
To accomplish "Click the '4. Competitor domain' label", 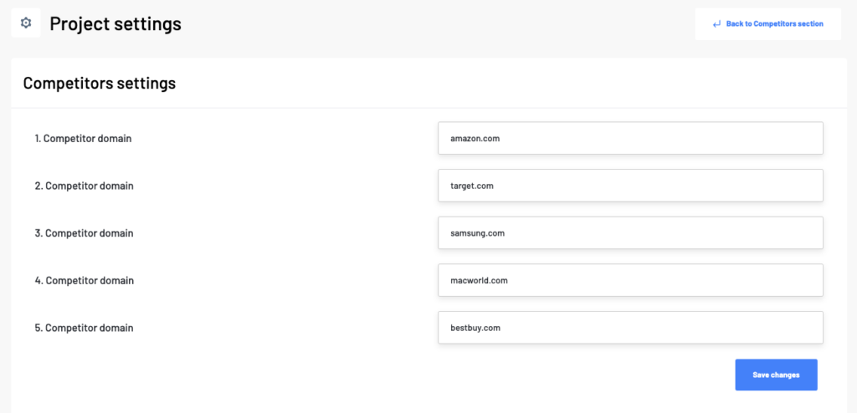I will tap(85, 281).
